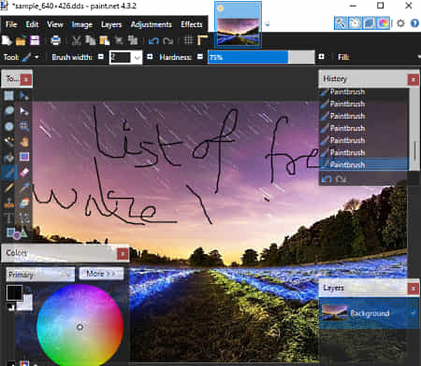
Task: Select the open image thumbnail tab
Action: (238, 24)
